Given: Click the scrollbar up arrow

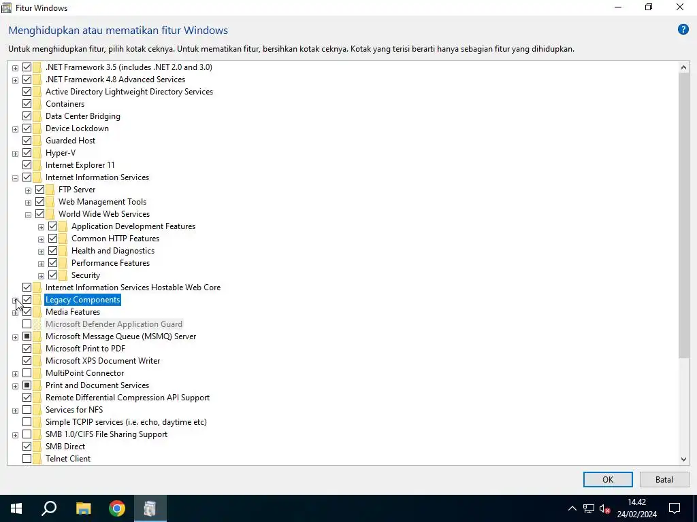Looking at the screenshot, I should (683, 67).
